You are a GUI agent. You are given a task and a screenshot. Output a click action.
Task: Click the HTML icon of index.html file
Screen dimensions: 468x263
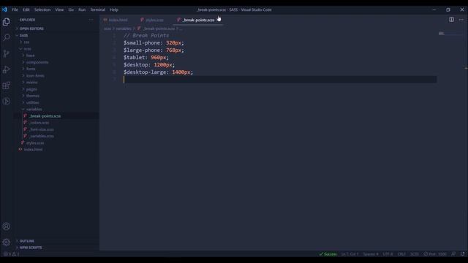(x=20, y=149)
